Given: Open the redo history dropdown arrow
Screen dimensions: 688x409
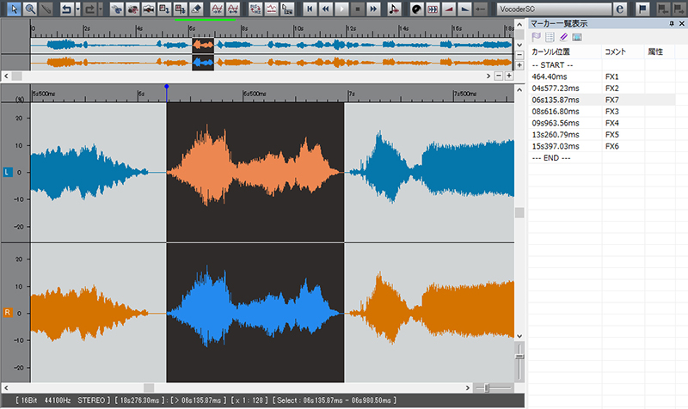Looking at the screenshot, I should click(102, 9).
